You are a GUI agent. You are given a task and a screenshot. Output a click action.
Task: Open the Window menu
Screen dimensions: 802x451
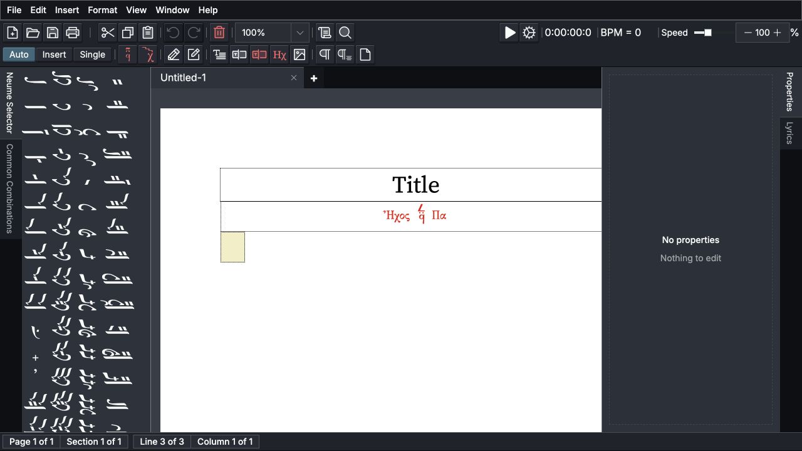click(172, 10)
